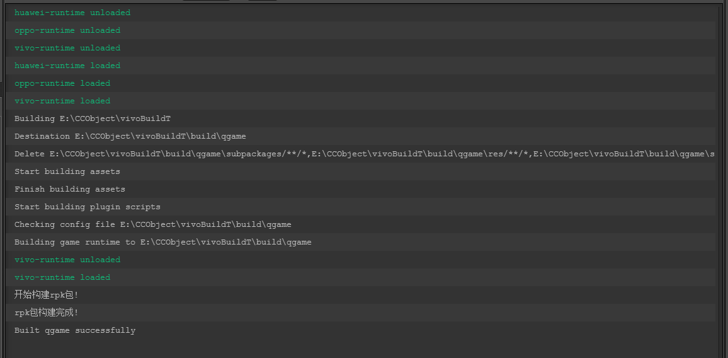Image resolution: width=728 pixels, height=358 pixels.
Task: Select the 'Building E:\CCObject\vivoBuildT' log line
Action: click(x=93, y=118)
